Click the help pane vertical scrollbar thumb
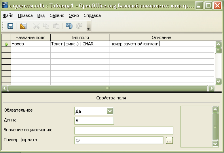224x153 pixels. point(215,127)
